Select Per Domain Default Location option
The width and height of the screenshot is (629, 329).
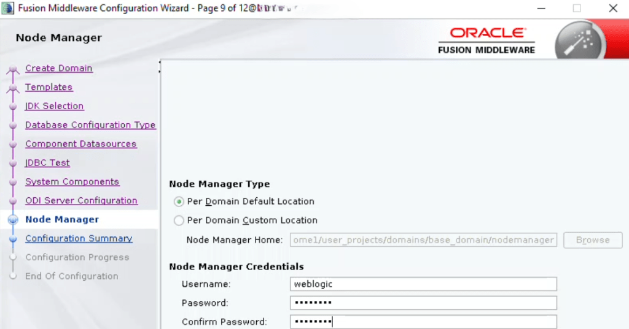(x=179, y=202)
